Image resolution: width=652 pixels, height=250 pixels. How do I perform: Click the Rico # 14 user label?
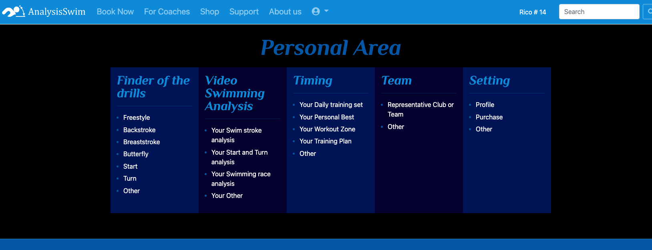532,12
